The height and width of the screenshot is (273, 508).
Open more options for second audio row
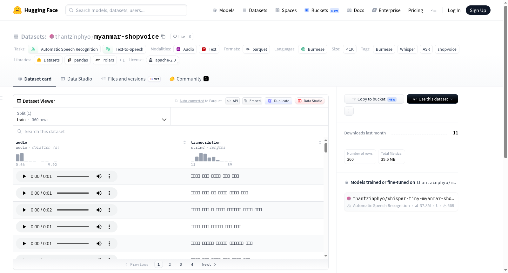coord(109,193)
